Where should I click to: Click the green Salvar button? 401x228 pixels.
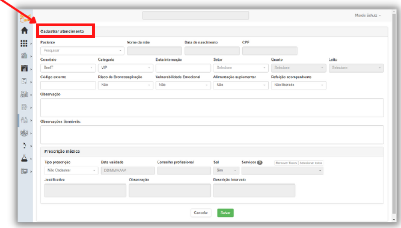pos(225,212)
